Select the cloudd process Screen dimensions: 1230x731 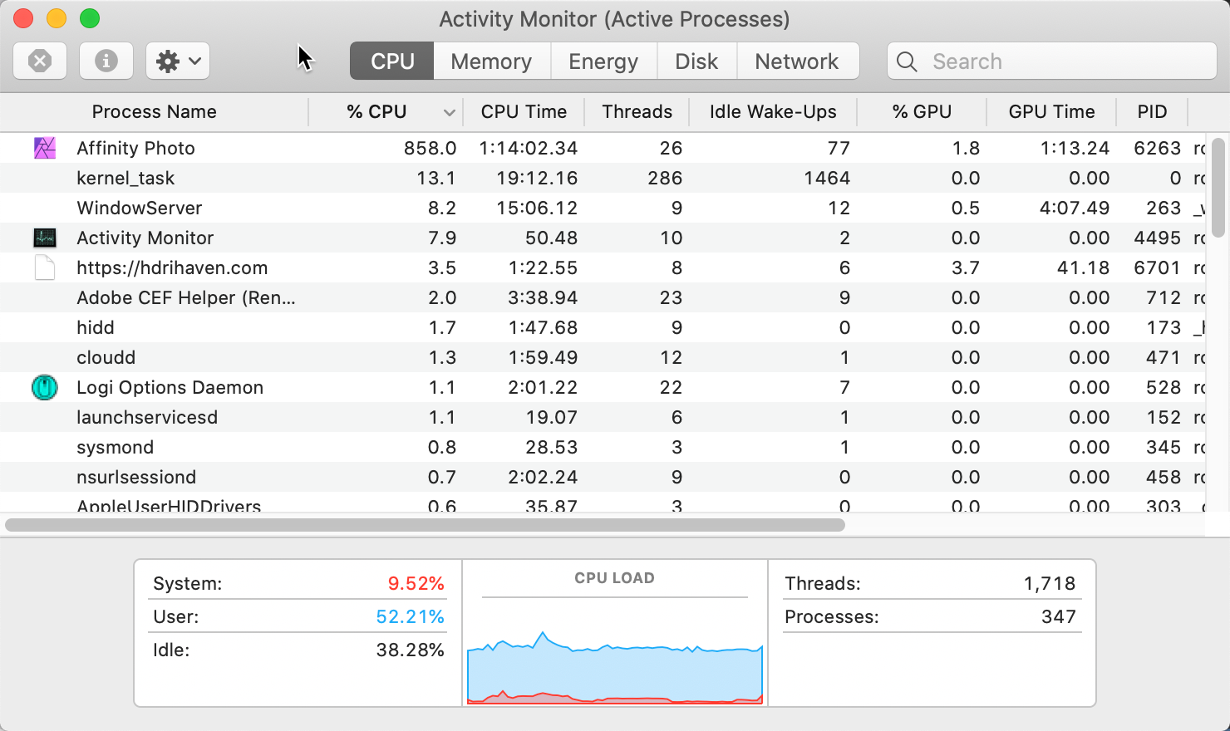click(x=106, y=357)
